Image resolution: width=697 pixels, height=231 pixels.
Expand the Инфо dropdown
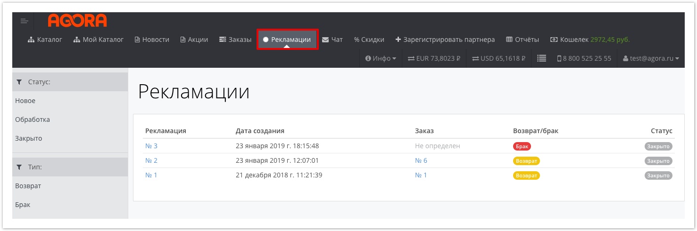click(381, 58)
